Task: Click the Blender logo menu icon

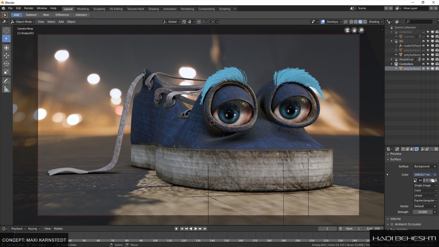Action: [x=3, y=8]
